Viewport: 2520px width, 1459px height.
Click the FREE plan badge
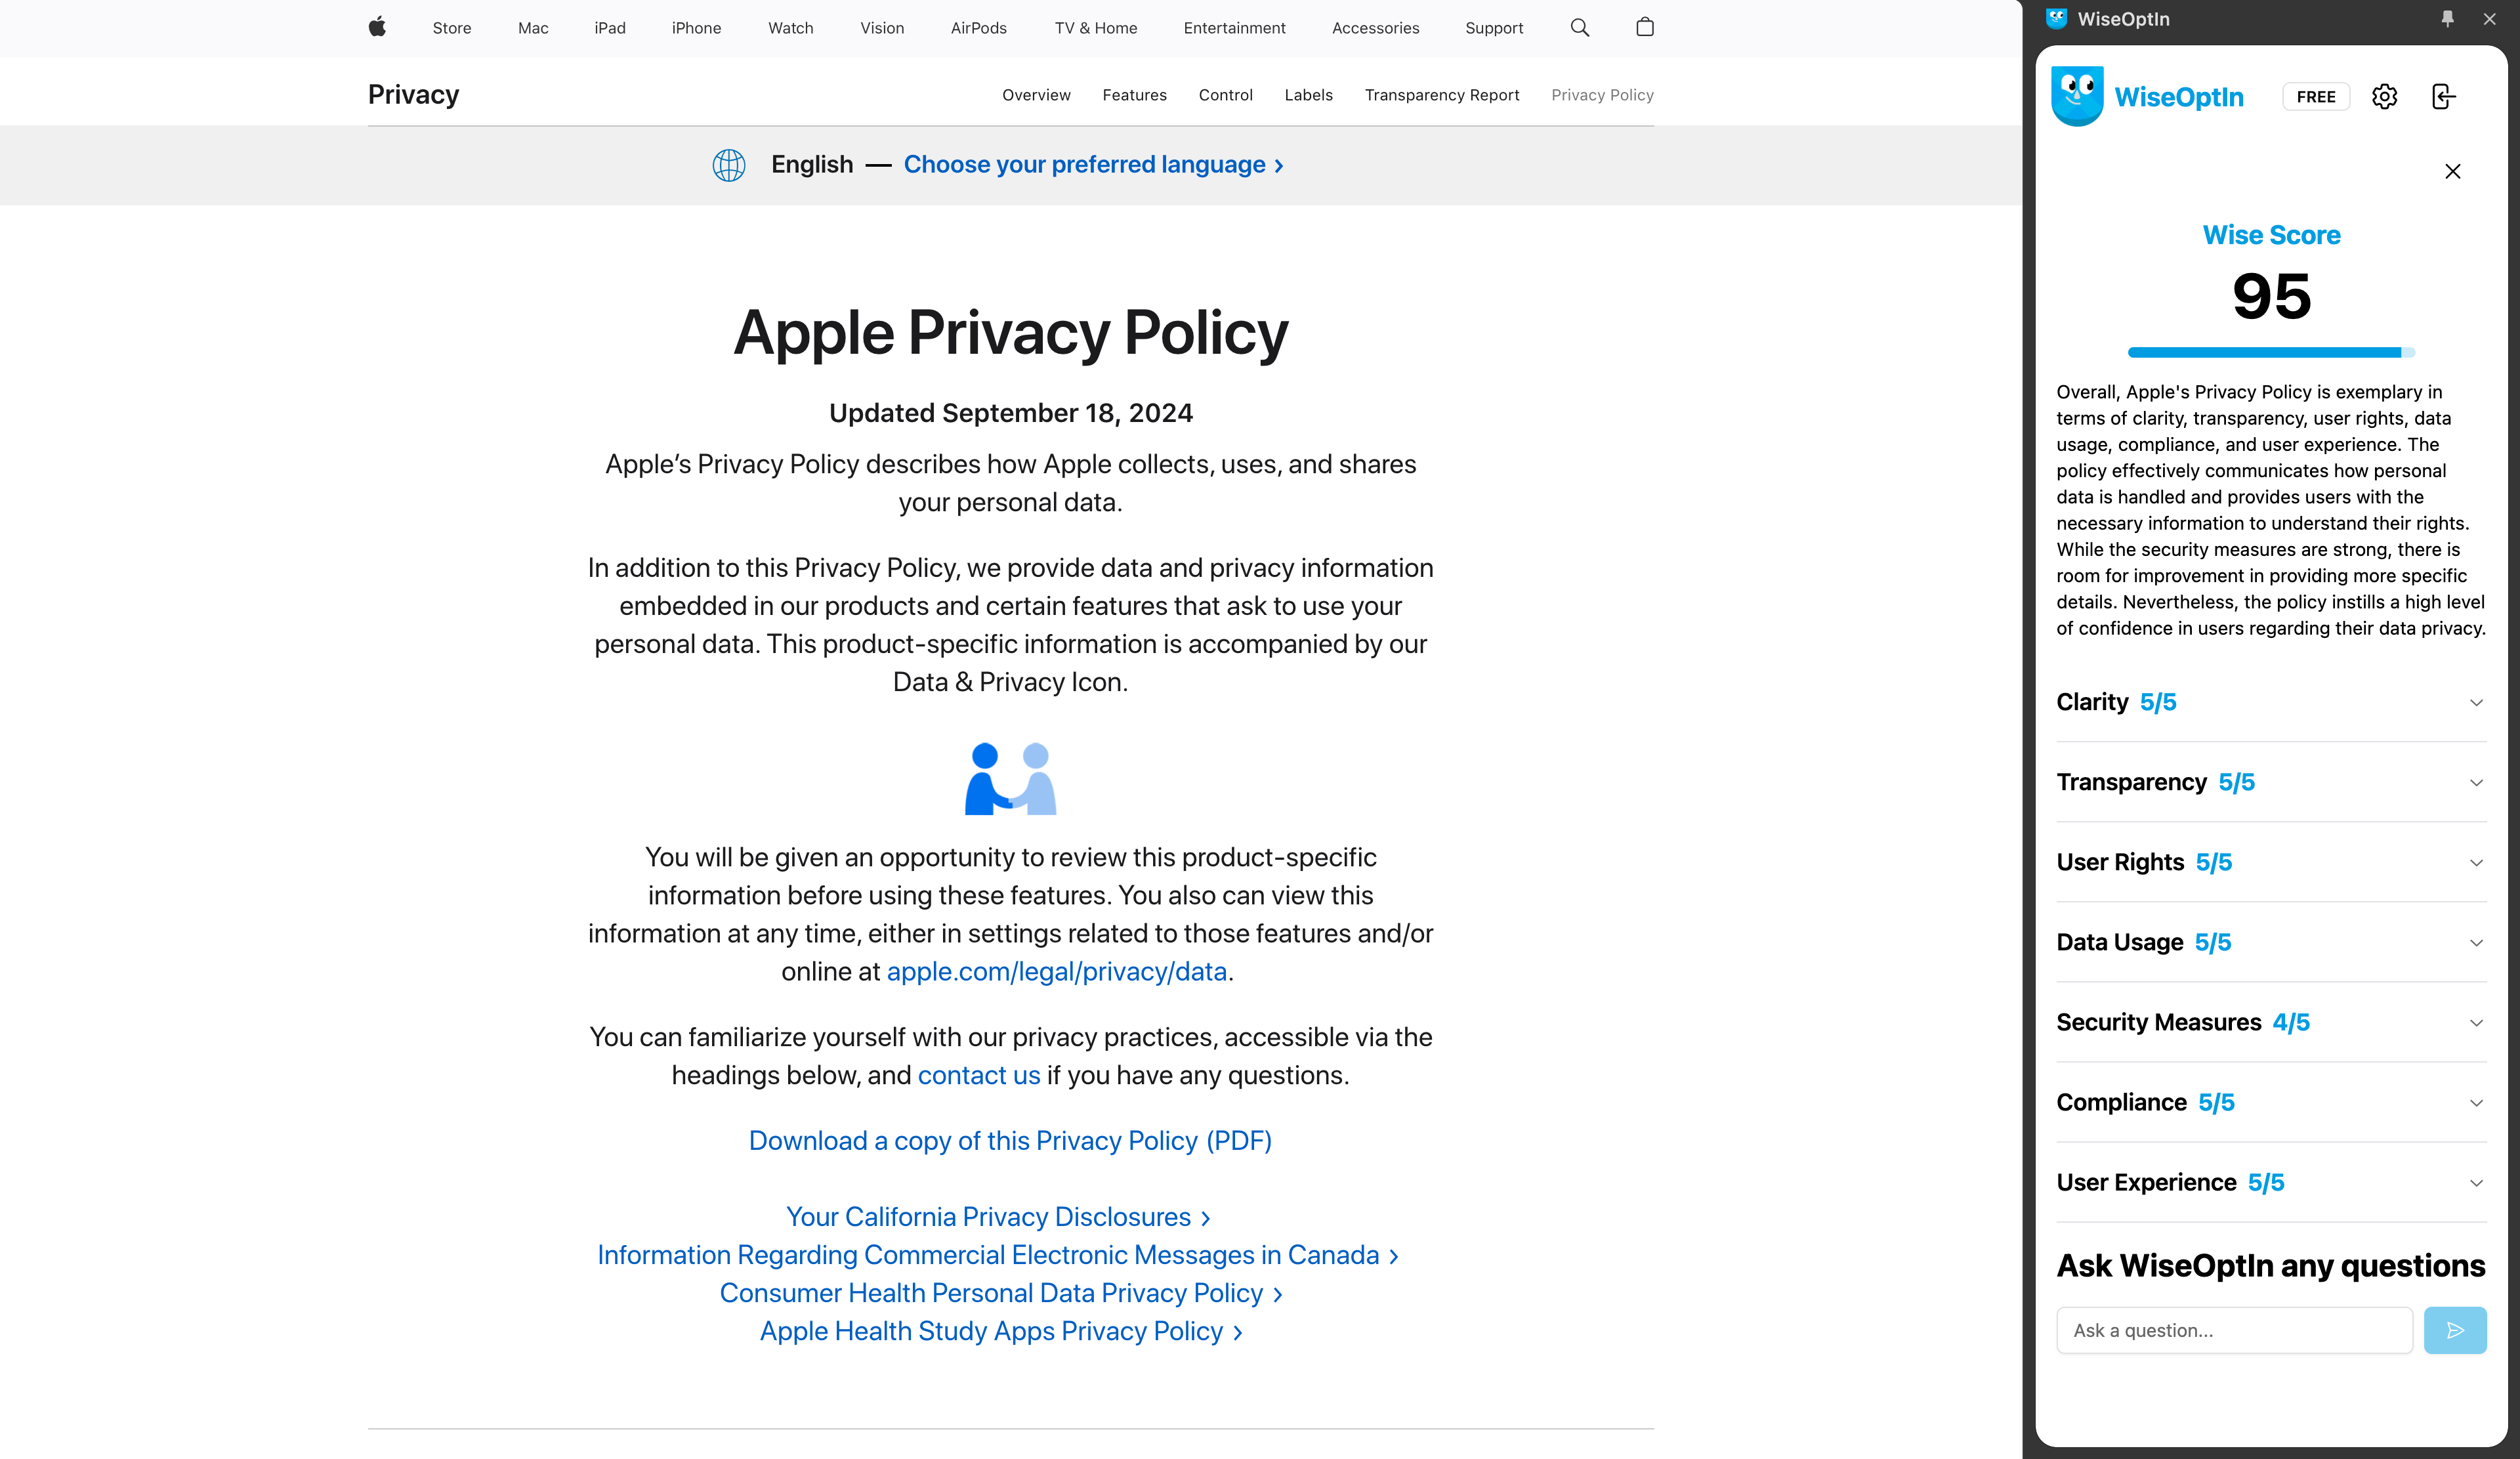(x=2315, y=97)
